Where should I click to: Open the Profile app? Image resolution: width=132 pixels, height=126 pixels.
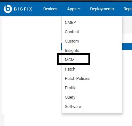click(x=70, y=88)
